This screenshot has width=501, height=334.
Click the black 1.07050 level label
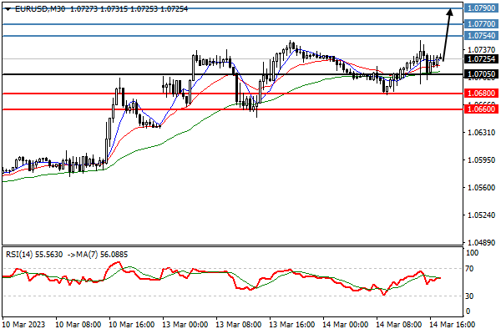coord(482,74)
